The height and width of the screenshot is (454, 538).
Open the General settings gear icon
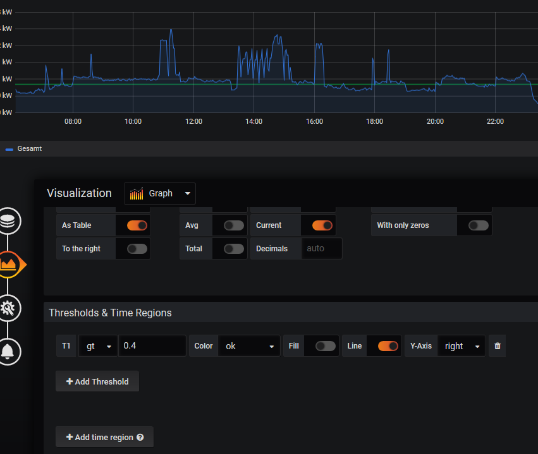click(x=8, y=308)
